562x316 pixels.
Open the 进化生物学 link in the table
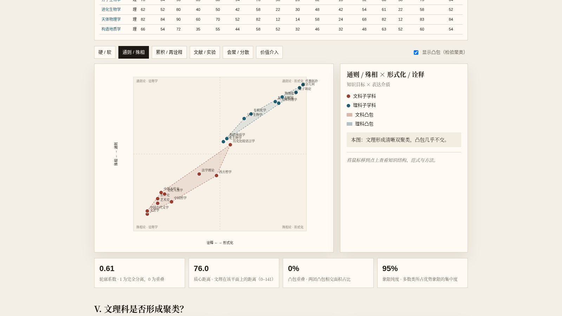111,9
